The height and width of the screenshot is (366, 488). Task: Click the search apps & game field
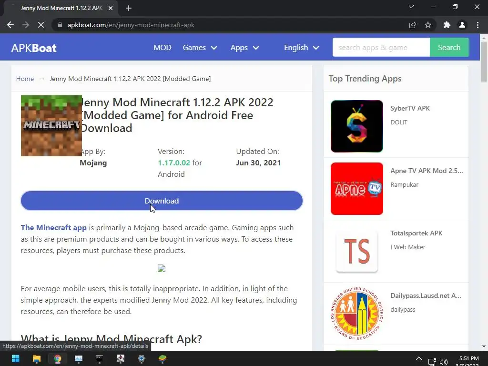[x=381, y=47]
